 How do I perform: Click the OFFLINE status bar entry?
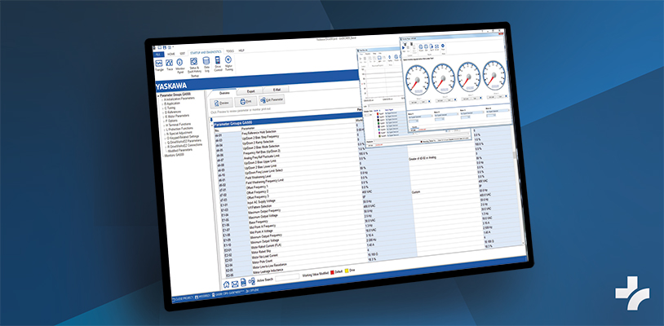[253, 290]
